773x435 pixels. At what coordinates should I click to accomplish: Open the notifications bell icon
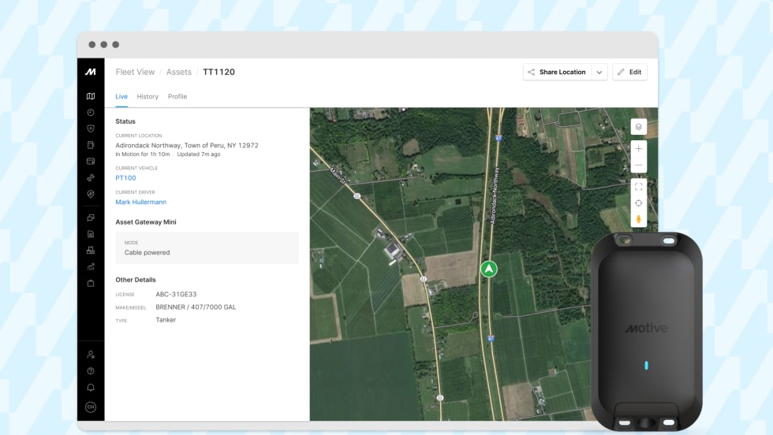[x=91, y=387]
